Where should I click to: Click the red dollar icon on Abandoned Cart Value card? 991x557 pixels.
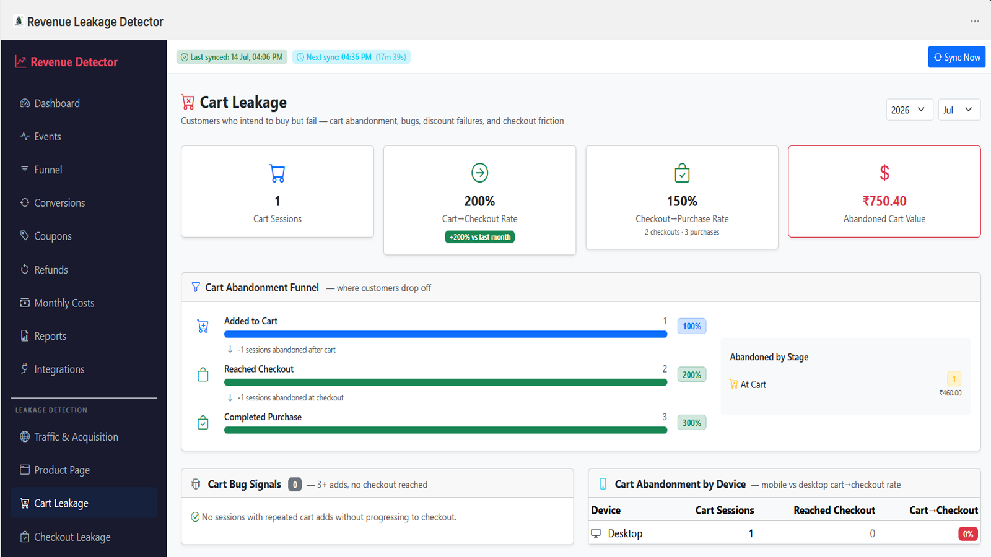884,173
